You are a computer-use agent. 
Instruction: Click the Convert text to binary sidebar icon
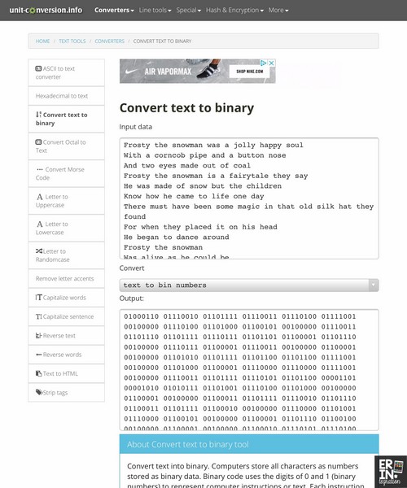point(38,115)
